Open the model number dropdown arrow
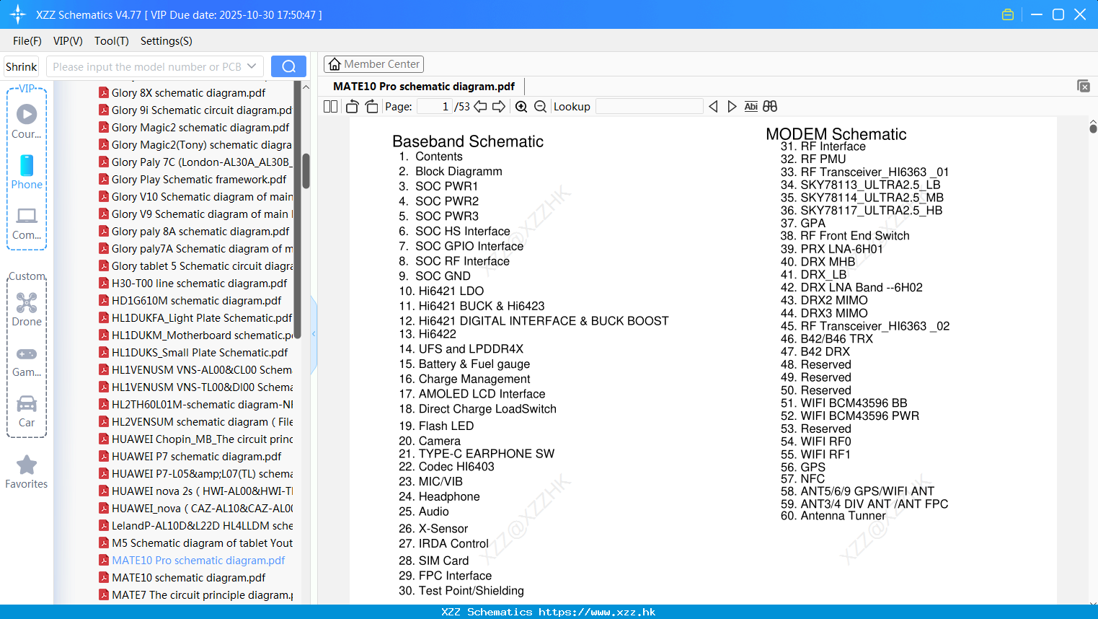 click(252, 66)
